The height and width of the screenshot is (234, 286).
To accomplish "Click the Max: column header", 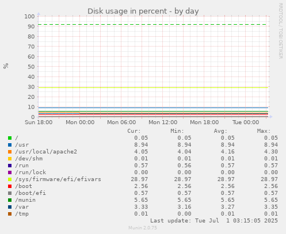I will (x=264, y=131).
